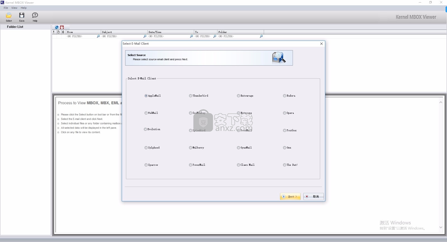Click search magnifier in Date/Time filter

(x=191, y=36)
